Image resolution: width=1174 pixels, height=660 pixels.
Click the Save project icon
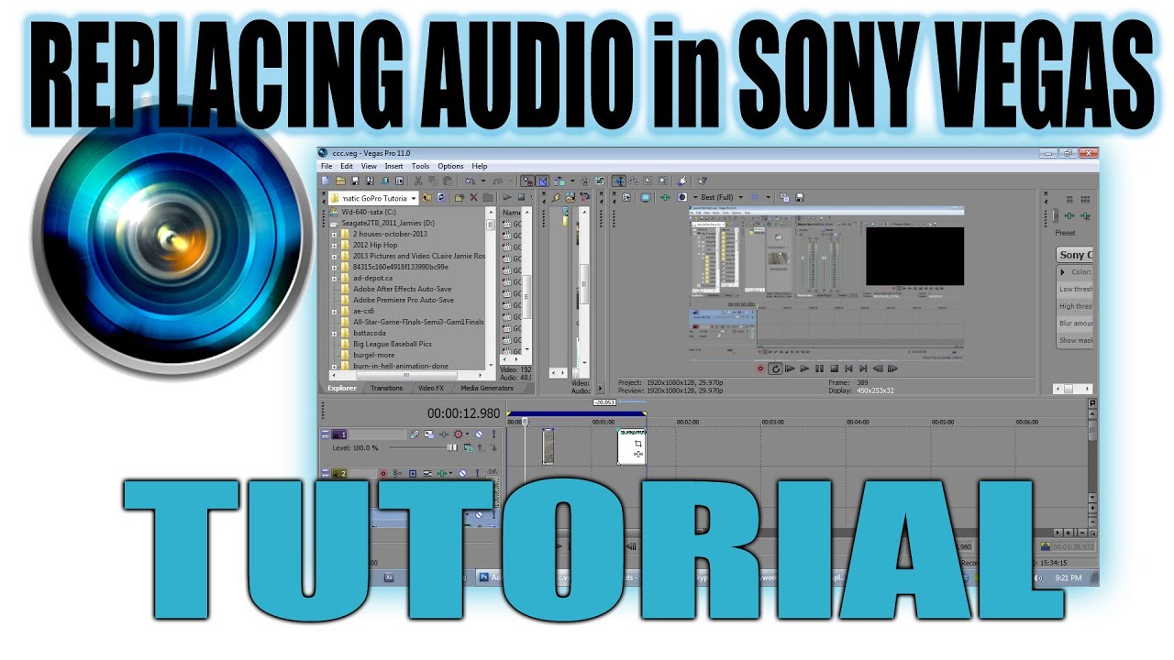pyautogui.click(x=355, y=181)
